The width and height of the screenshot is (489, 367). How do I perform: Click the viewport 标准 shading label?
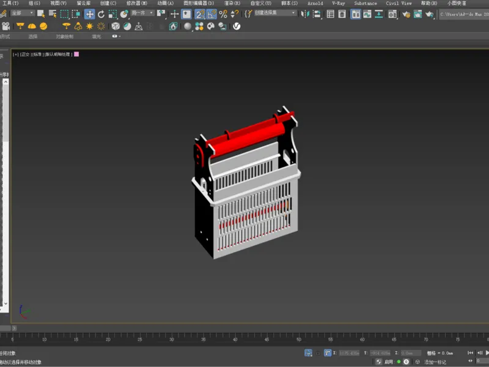37,54
